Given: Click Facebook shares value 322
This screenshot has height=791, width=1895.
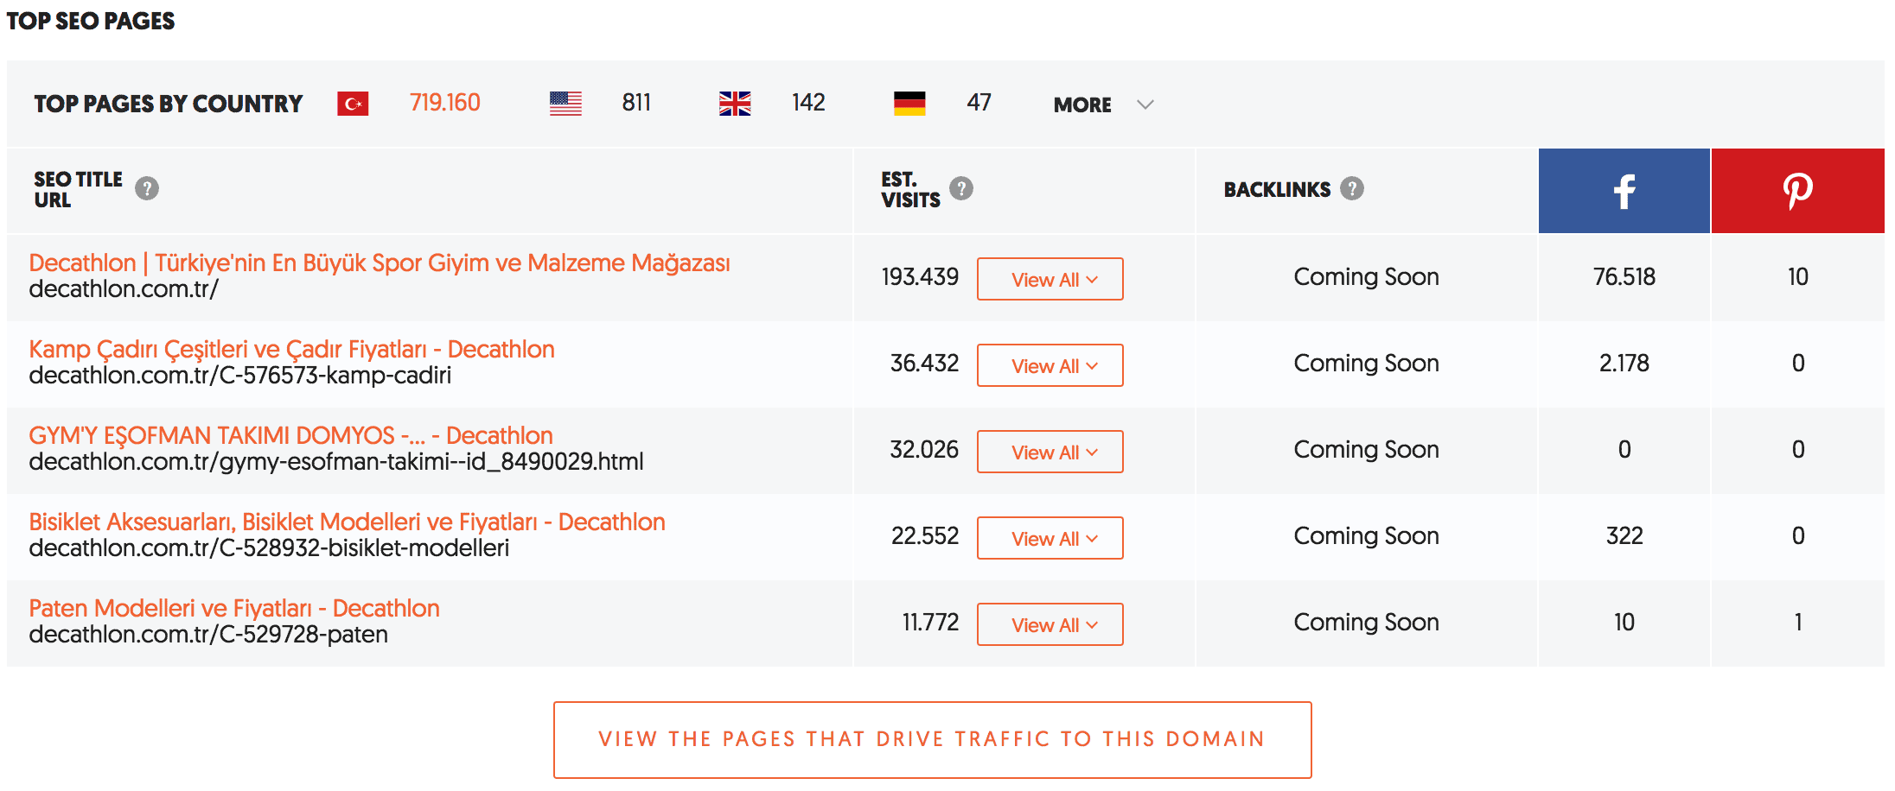Looking at the screenshot, I should (x=1624, y=536).
